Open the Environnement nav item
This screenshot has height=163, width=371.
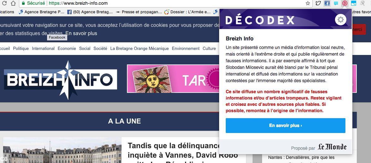(x=186, y=48)
